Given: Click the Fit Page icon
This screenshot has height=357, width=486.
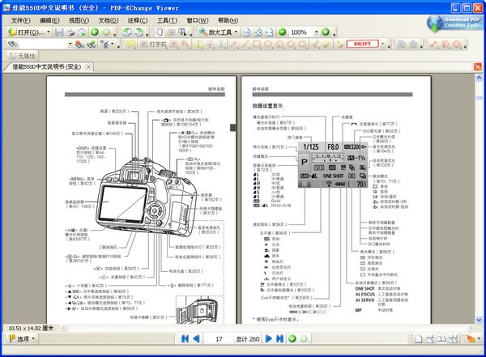Looking at the screenshot, I should click(258, 32).
